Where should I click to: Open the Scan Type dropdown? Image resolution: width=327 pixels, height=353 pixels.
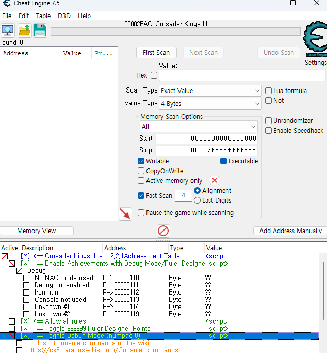(210, 91)
